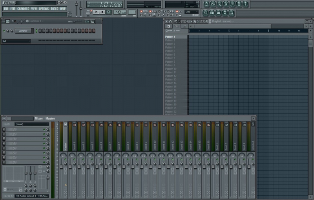The image size is (314, 200).
Task: Click the undo history circular-arrow icon
Action: pyautogui.click(x=207, y=4)
